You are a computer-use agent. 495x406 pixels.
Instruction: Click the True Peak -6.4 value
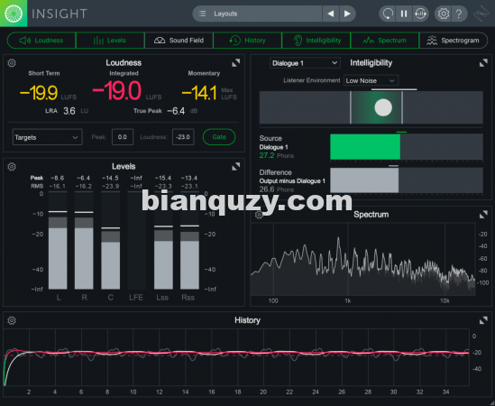176,111
